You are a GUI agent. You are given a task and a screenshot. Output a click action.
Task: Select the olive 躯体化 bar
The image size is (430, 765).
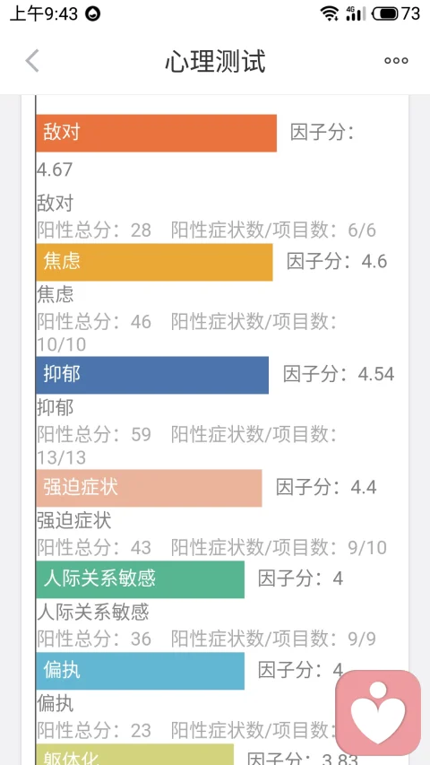click(x=134, y=754)
